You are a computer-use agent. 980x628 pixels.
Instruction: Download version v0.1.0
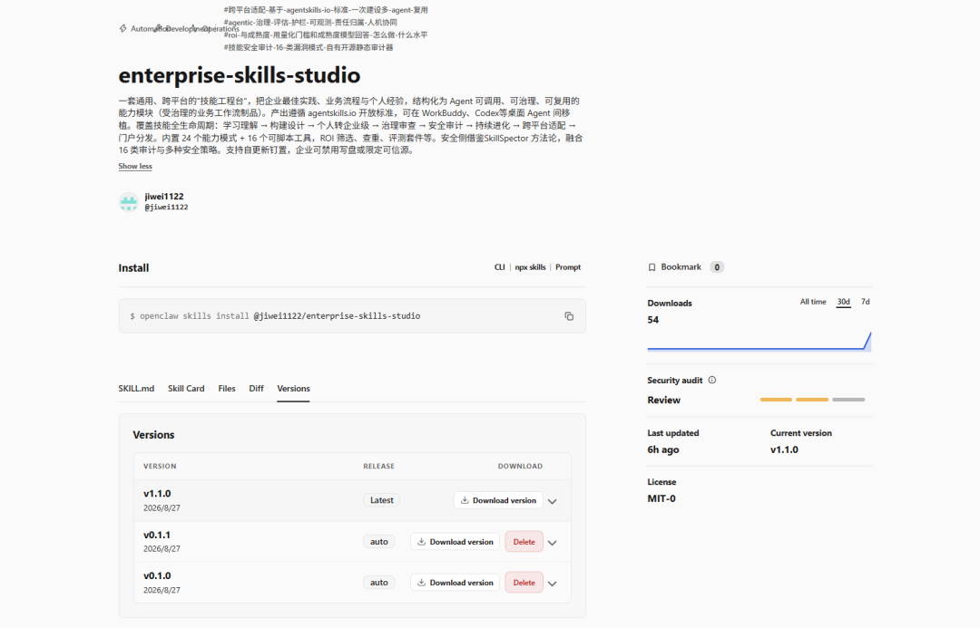pos(455,583)
